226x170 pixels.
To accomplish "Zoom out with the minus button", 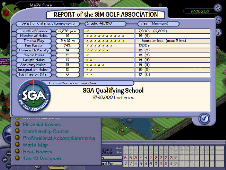I will 9,166.
